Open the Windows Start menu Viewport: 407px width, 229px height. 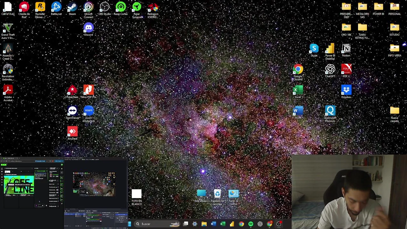[129, 224]
